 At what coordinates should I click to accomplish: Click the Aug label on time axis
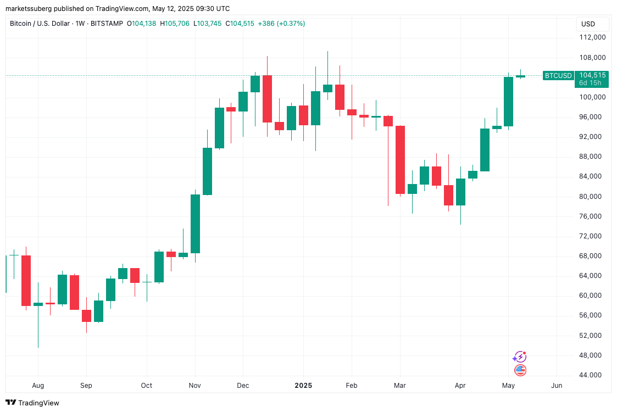38,386
